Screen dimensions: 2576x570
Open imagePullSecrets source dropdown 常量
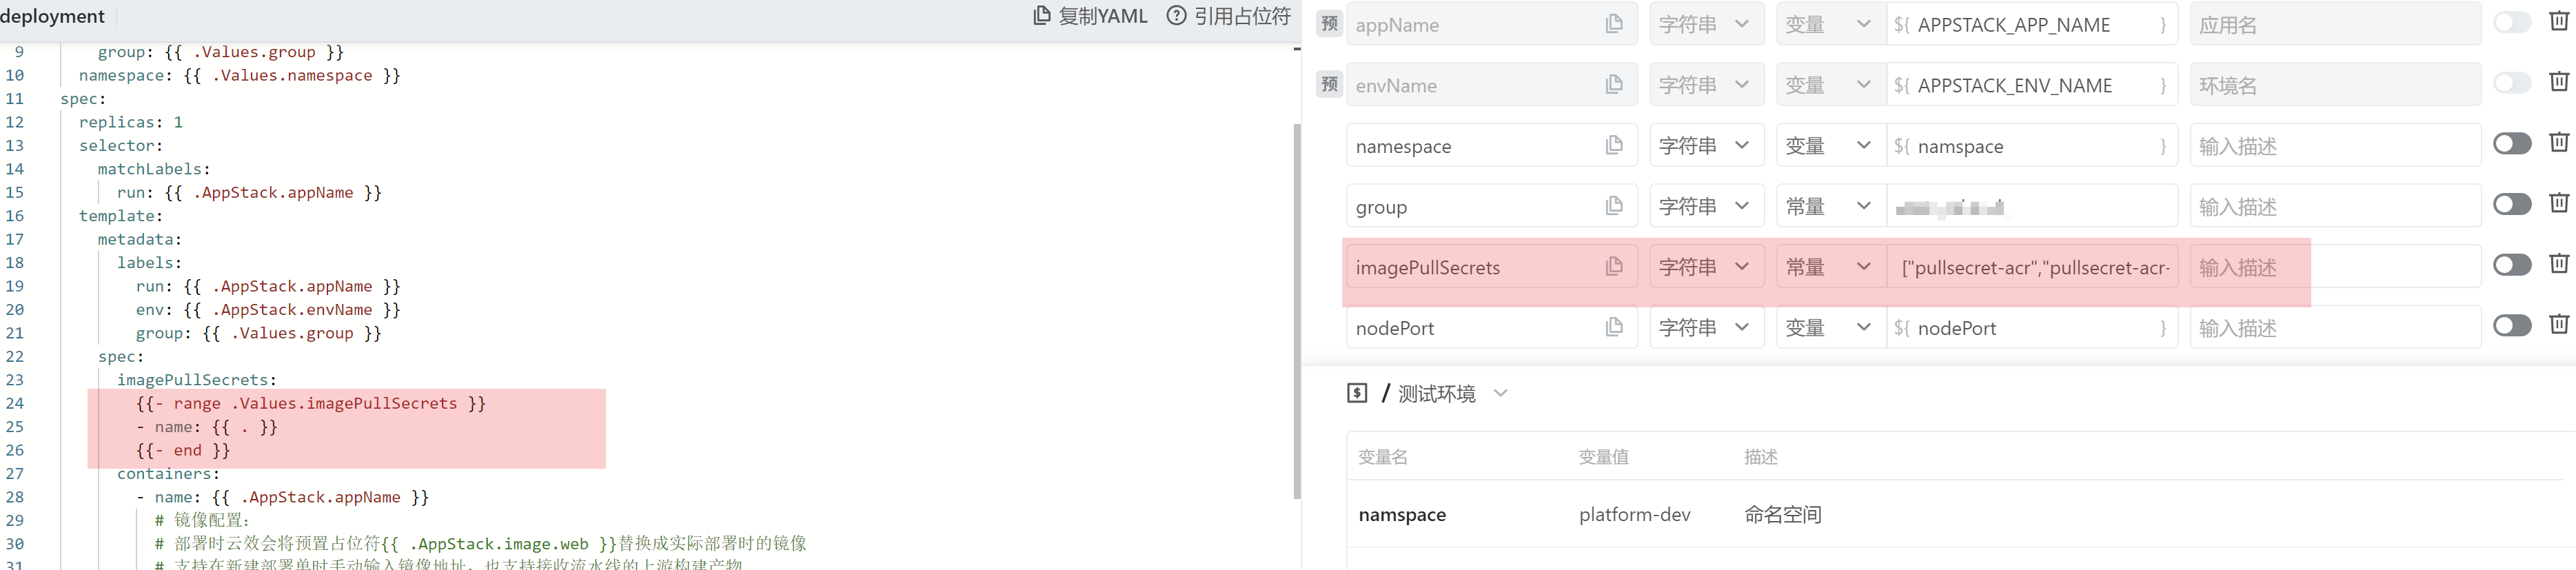[x=1831, y=267]
